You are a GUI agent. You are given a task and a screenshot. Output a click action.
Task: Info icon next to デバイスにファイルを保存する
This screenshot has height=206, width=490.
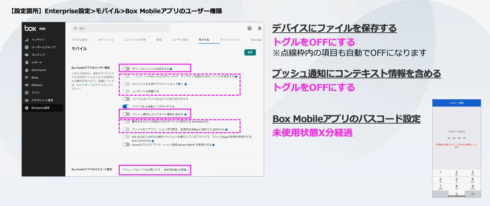point(171,69)
